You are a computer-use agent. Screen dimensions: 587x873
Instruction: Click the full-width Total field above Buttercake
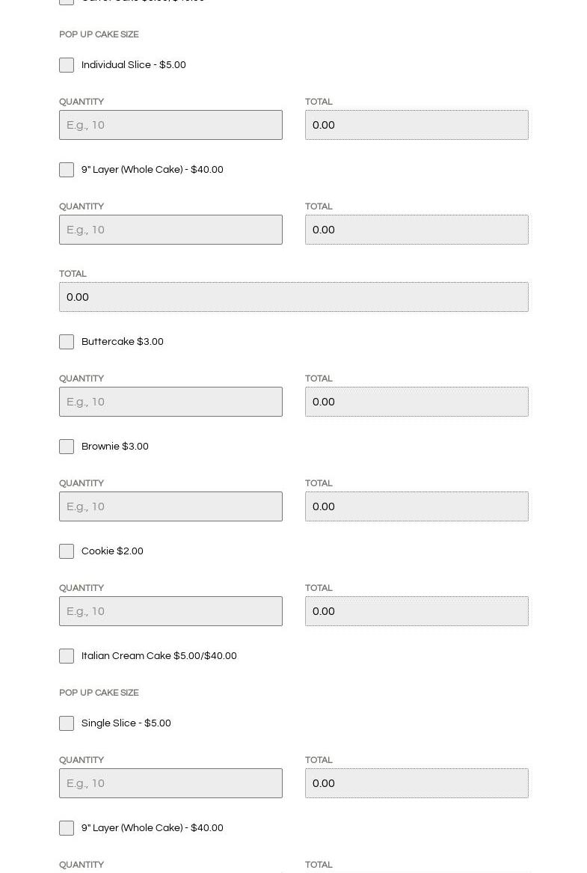pos(293,297)
